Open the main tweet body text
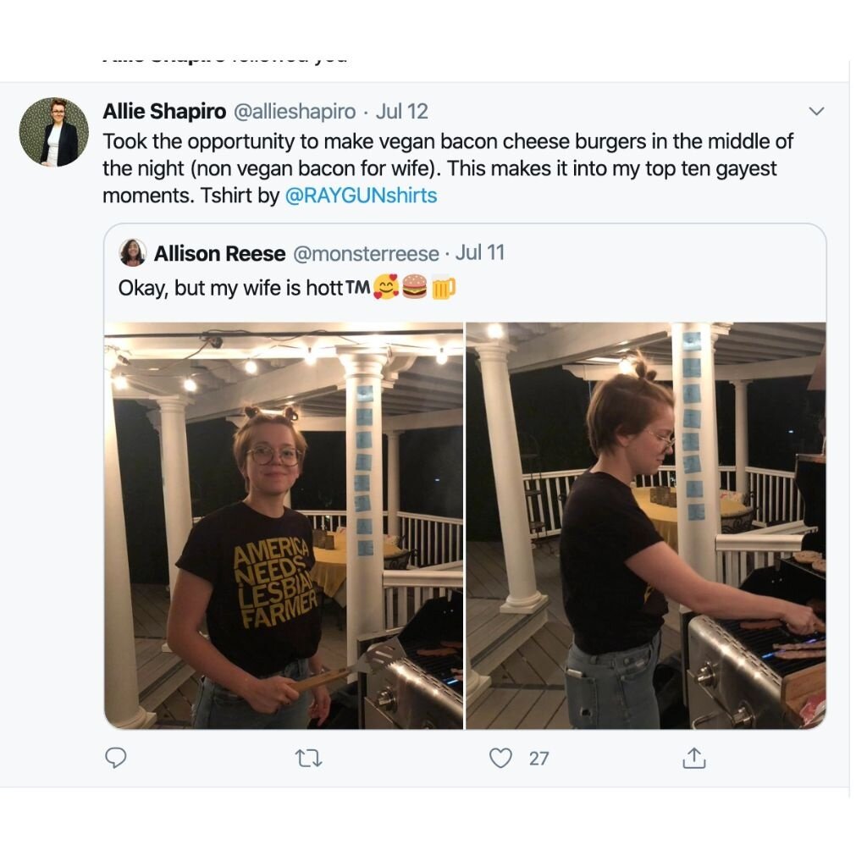This screenshot has height=867, width=867. (440, 168)
